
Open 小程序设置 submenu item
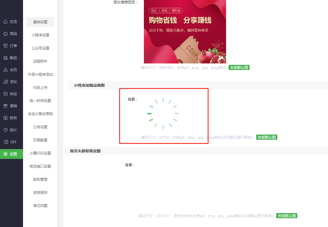pyautogui.click(x=40, y=35)
